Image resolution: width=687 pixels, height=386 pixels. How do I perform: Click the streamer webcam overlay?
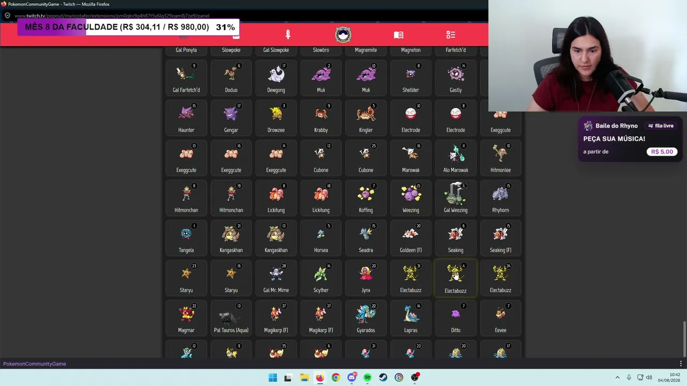point(588,56)
